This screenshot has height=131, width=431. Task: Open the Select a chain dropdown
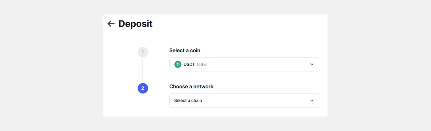coord(244,100)
